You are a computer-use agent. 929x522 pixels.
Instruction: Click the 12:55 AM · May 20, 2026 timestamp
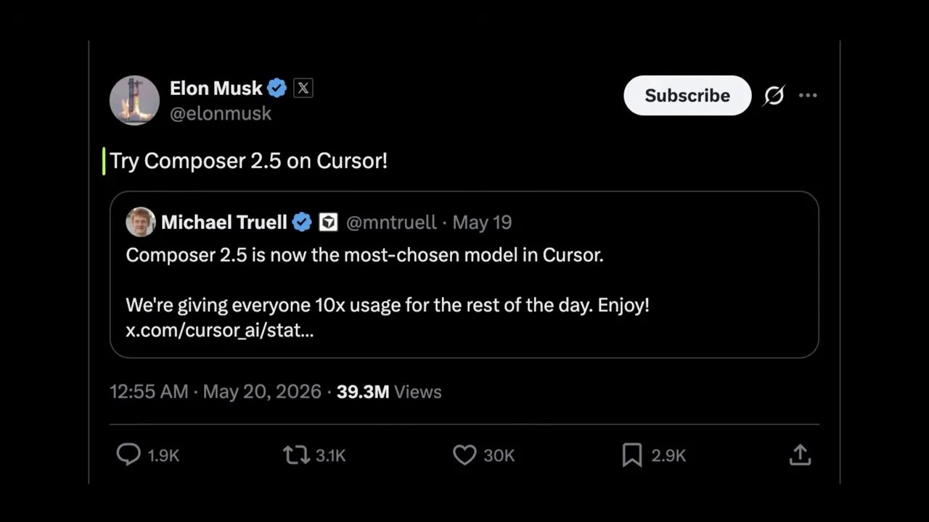click(x=216, y=391)
